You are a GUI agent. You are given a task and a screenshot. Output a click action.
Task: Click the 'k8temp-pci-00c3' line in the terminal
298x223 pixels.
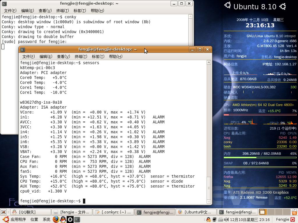pyautogui.click(x=38, y=68)
